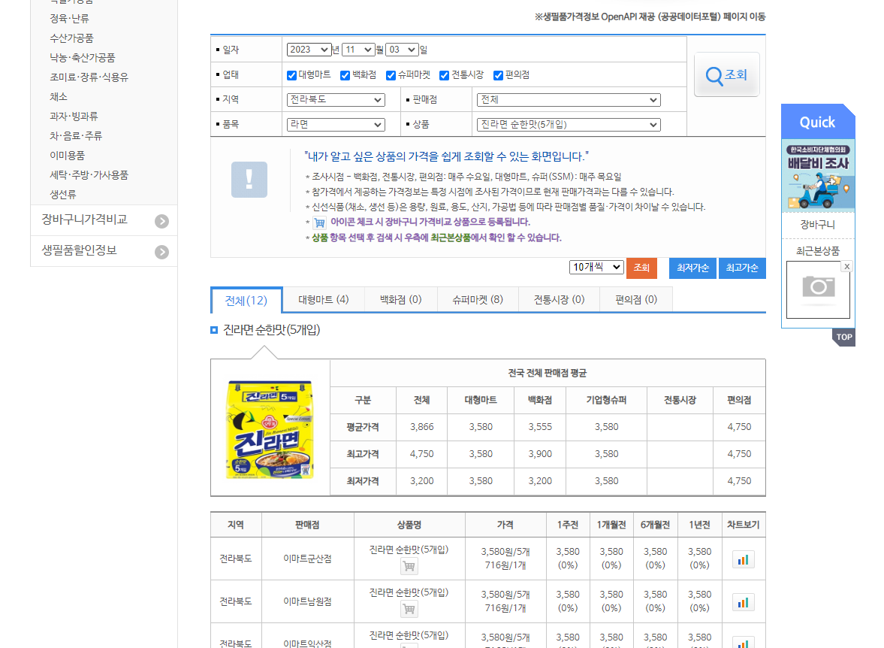Select 이미용품 category
Image resolution: width=884 pixels, height=648 pixels.
(67, 155)
